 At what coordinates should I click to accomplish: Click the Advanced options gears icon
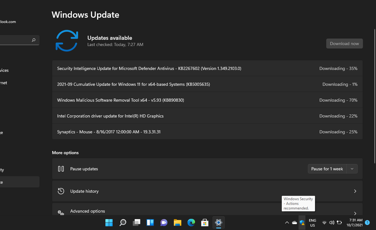(61, 213)
